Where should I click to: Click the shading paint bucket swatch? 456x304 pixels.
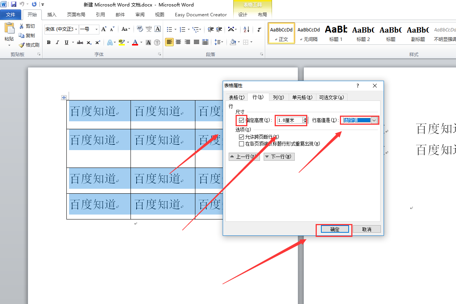pyautogui.click(x=233, y=42)
